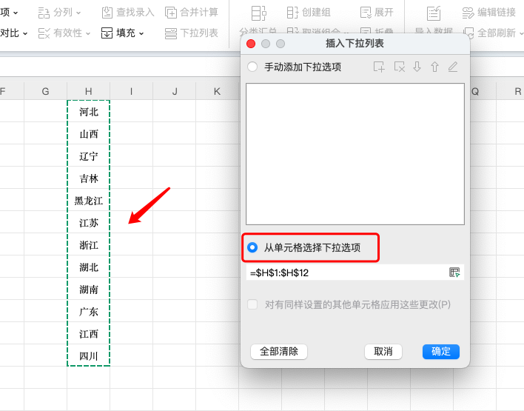Viewport: 524px width, 411px height.
Task: Click the cell range selector icon
Action: tap(454, 273)
